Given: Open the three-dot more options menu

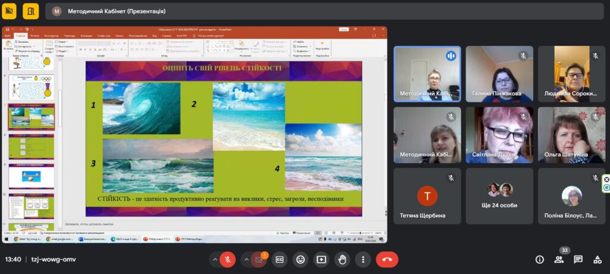Looking at the screenshot, I should click(363, 260).
